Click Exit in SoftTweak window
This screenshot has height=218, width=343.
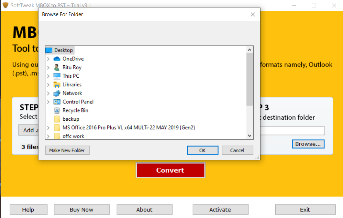tap(306, 210)
